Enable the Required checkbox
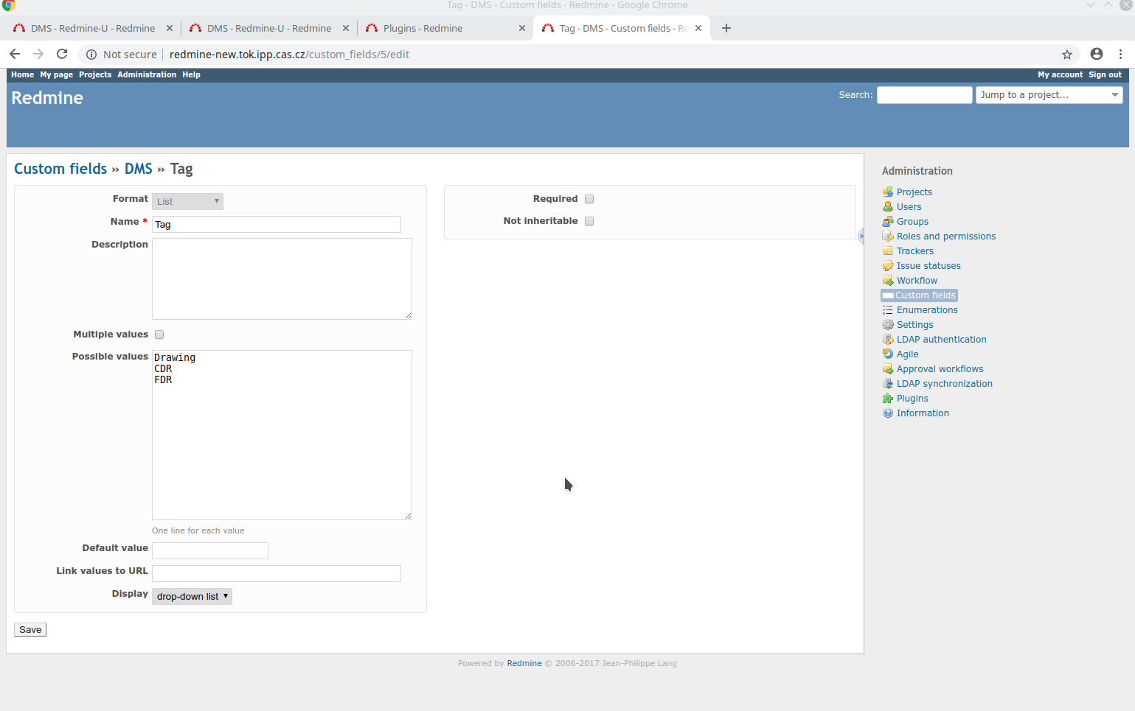Image resolution: width=1135 pixels, height=711 pixels. (589, 198)
